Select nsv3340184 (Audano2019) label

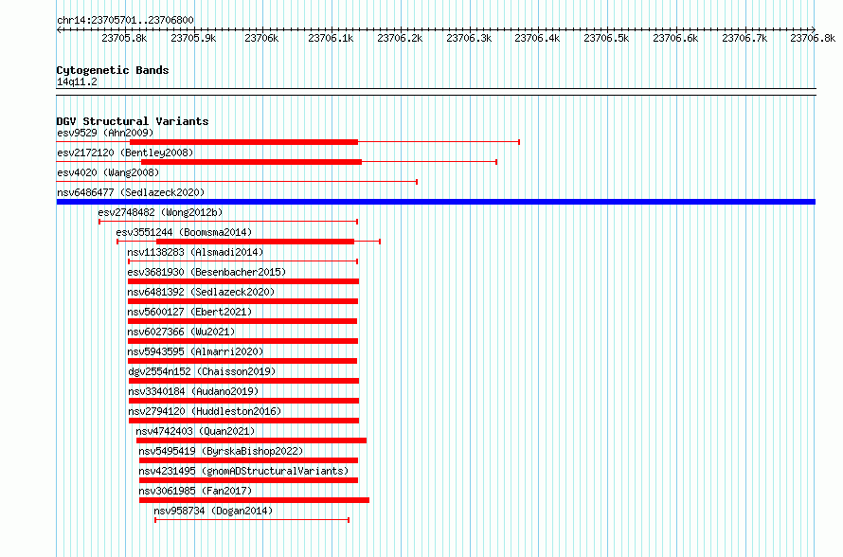point(193,391)
